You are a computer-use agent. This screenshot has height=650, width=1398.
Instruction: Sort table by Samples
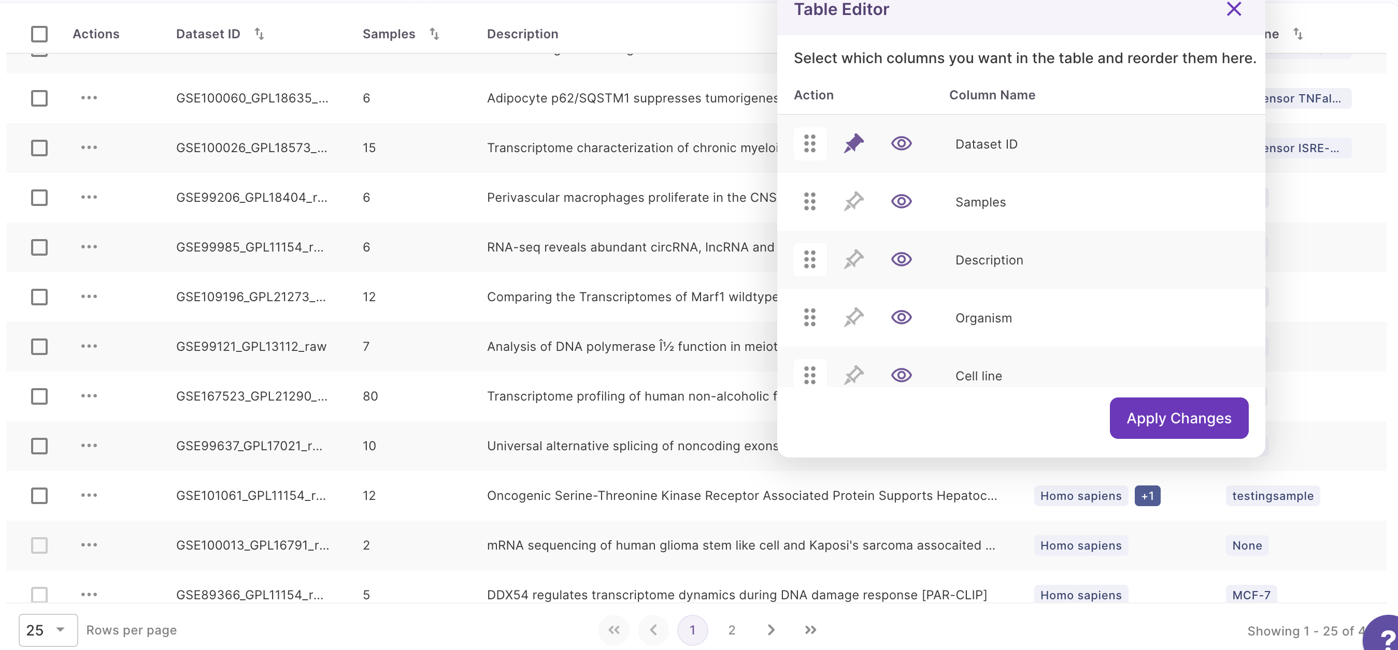coord(434,34)
